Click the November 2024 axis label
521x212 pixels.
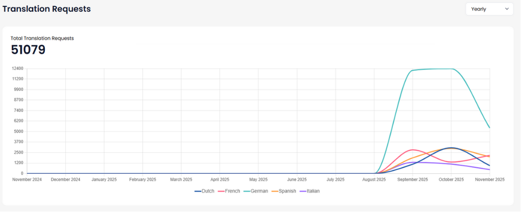point(27,180)
